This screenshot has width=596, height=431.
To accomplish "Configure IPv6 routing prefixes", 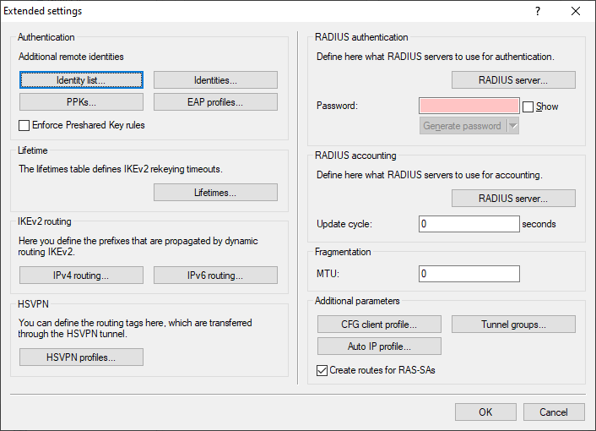I will pos(215,276).
